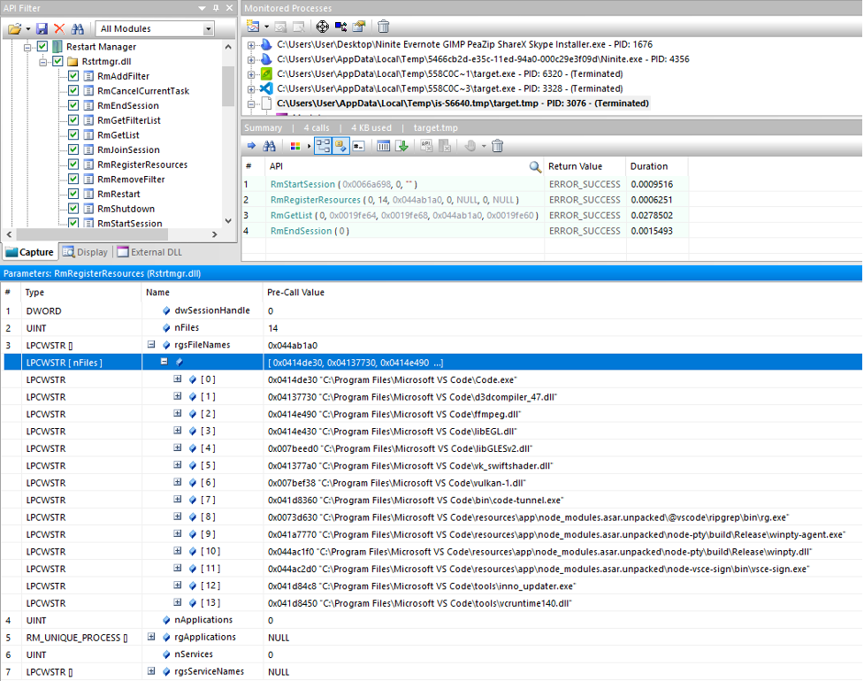This screenshot has height=681, width=864.
Task: Toggle the call tree view icon
Action: tap(323, 146)
